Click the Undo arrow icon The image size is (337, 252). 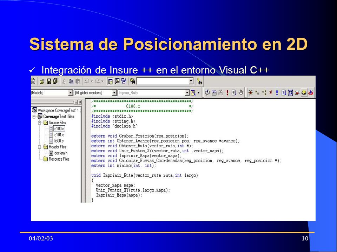click(87, 81)
